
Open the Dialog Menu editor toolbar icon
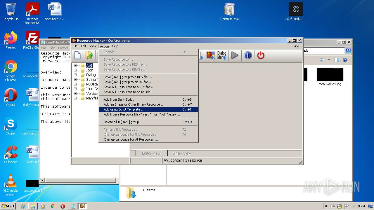point(222,55)
